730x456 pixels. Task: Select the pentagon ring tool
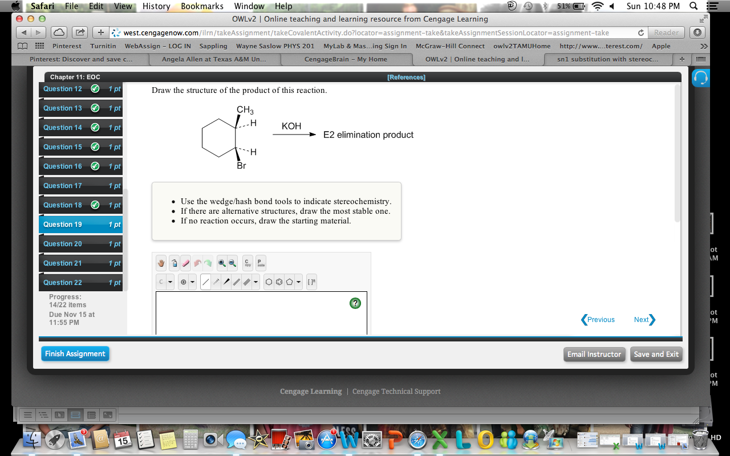(x=289, y=282)
